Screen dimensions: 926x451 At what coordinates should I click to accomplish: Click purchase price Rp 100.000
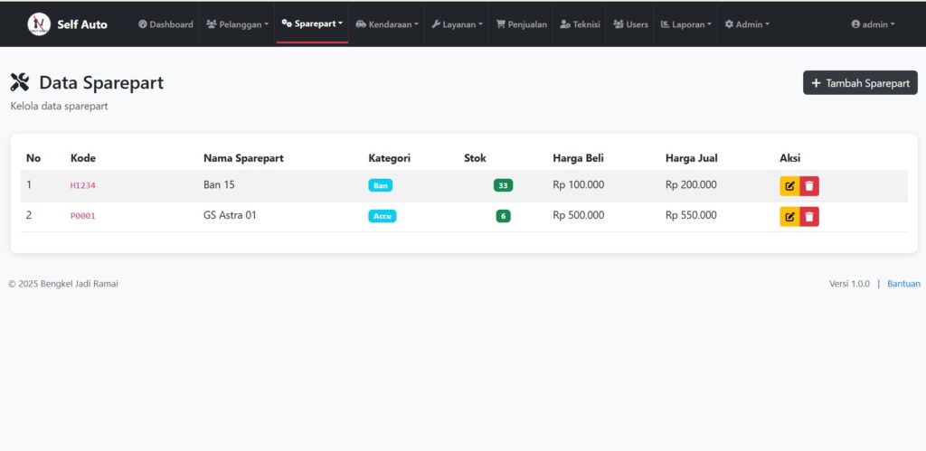578,184
